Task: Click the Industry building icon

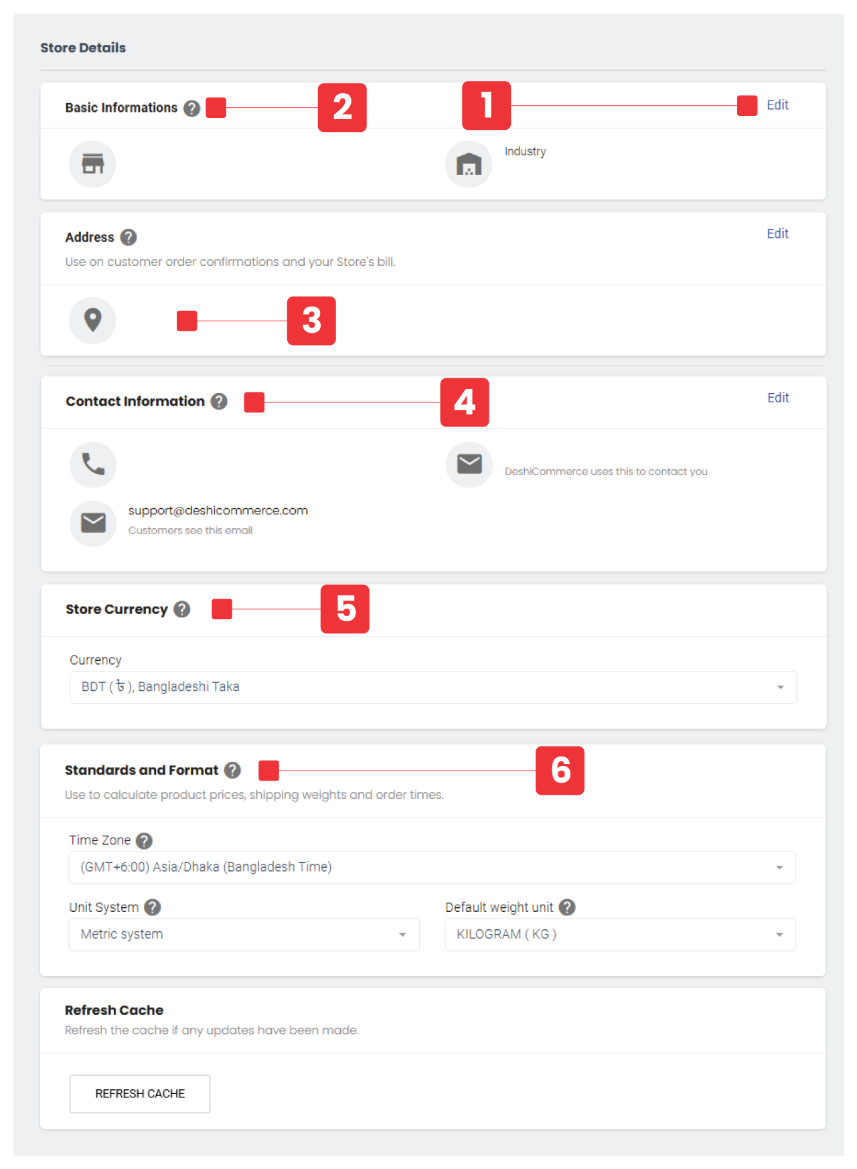Action: pos(469,164)
